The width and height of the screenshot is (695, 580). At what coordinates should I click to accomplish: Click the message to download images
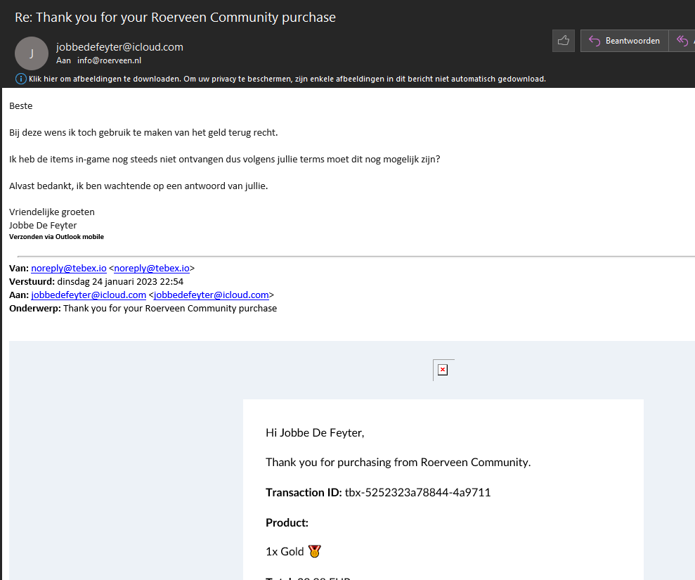pos(287,79)
